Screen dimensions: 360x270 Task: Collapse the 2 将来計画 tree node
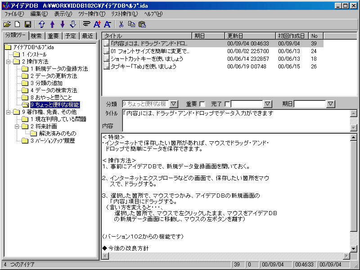pos(17,126)
